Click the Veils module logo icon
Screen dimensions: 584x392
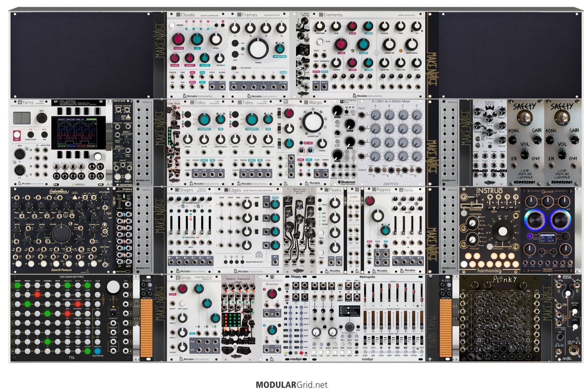(401, 190)
